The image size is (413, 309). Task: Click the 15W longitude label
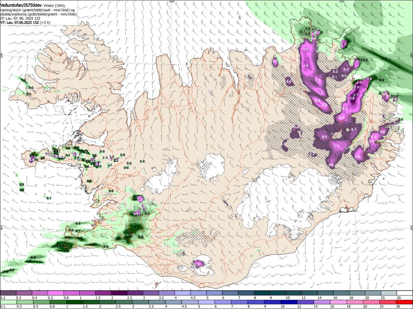(x=342, y=2)
